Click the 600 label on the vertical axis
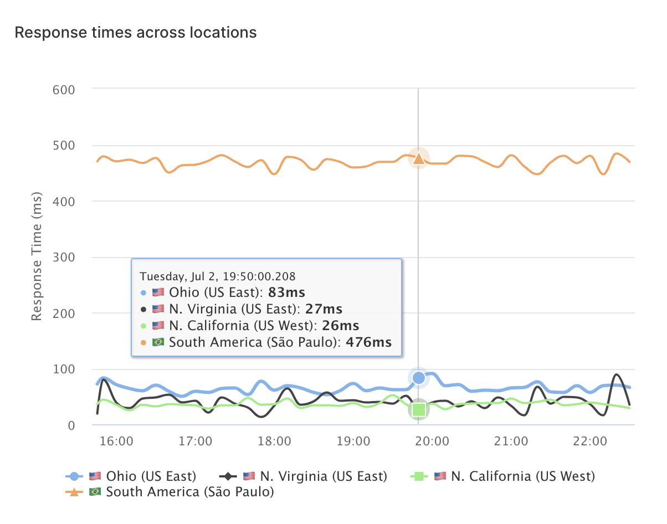Screen dimensions: 667x524 [64, 89]
